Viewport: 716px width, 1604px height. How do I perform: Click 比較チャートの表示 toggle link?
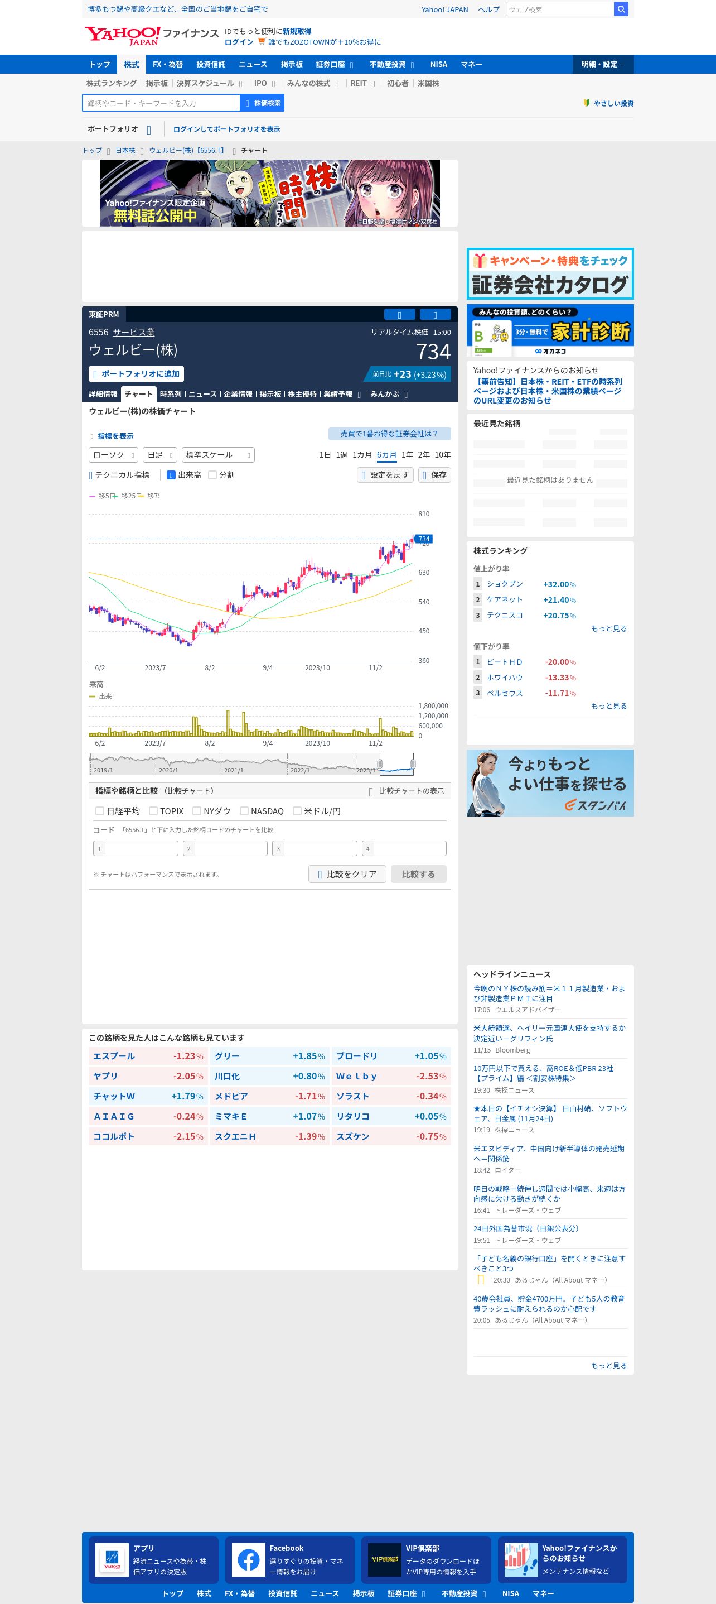(407, 791)
